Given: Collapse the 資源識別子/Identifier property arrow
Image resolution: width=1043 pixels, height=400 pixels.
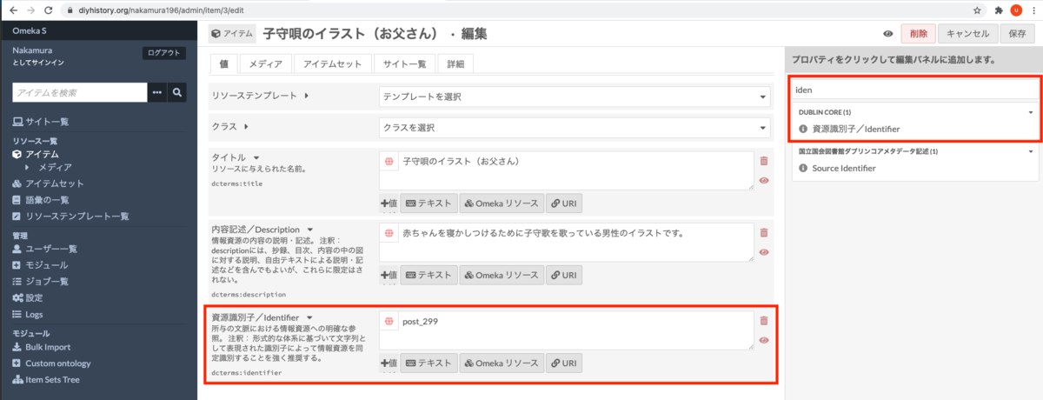Looking at the screenshot, I should point(309,317).
